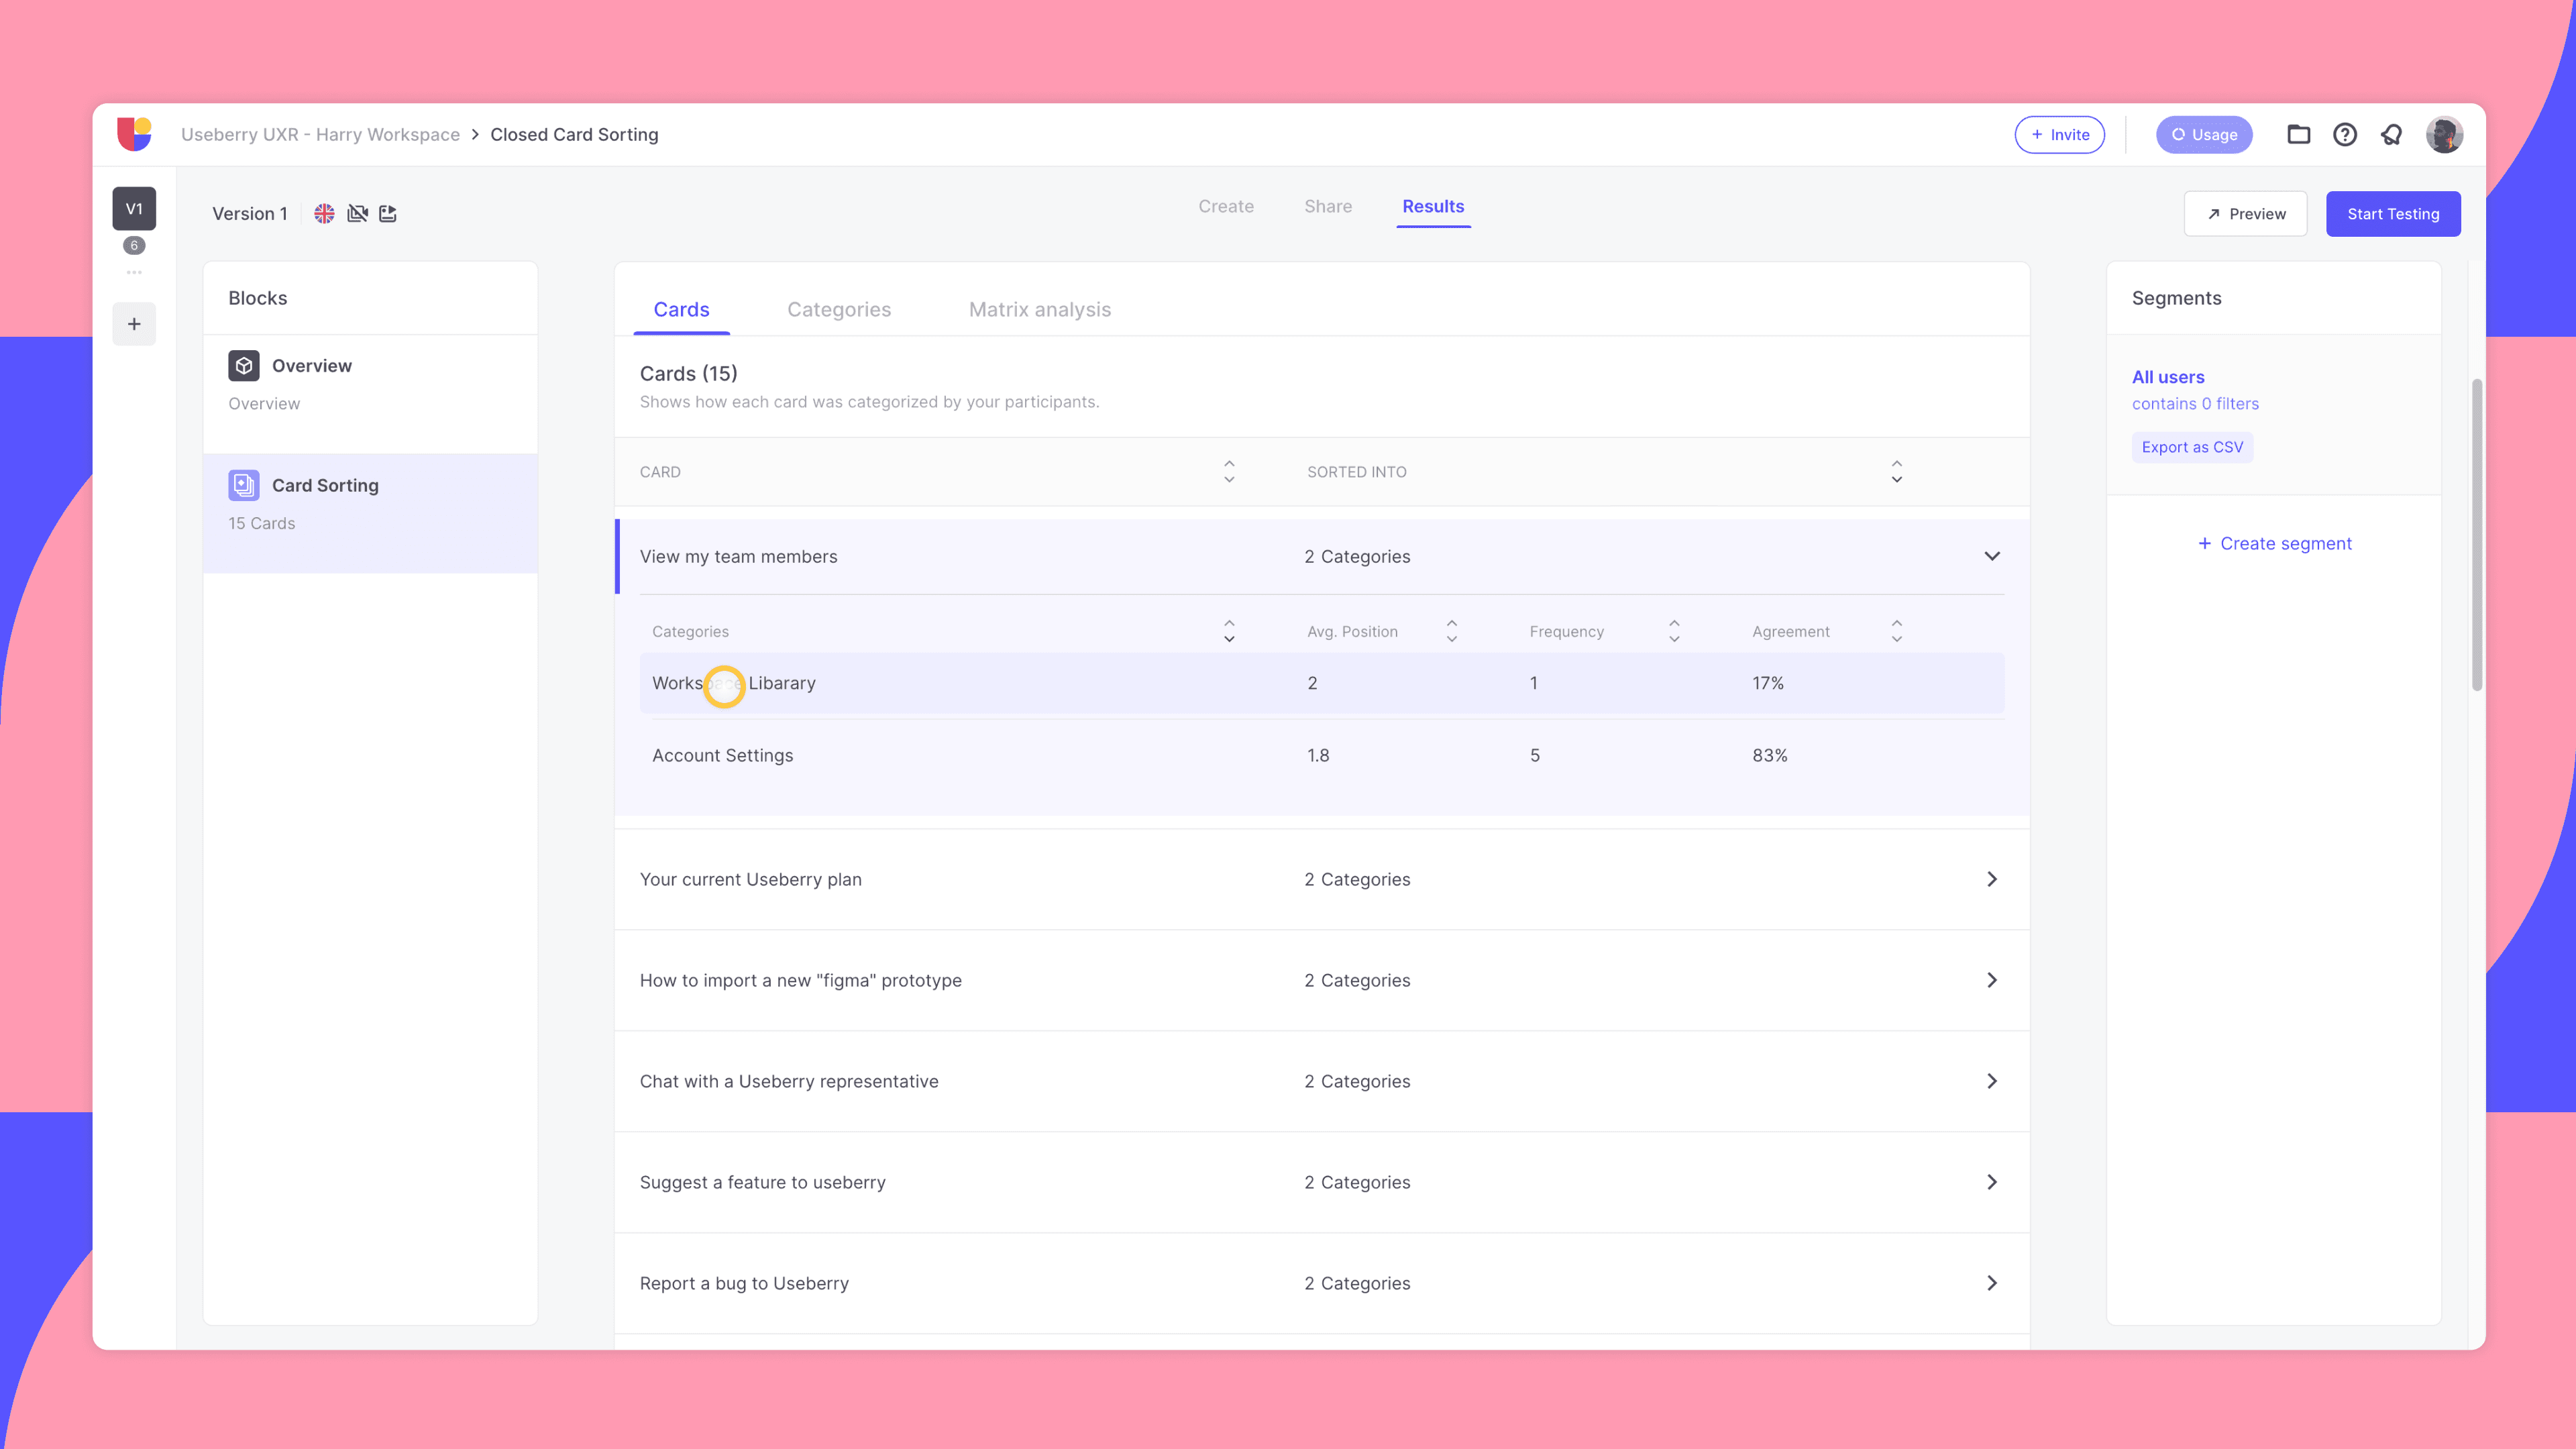The image size is (2576, 1449).
Task: Expand the Chat with a Useberry representative card
Action: [x=1992, y=1081]
